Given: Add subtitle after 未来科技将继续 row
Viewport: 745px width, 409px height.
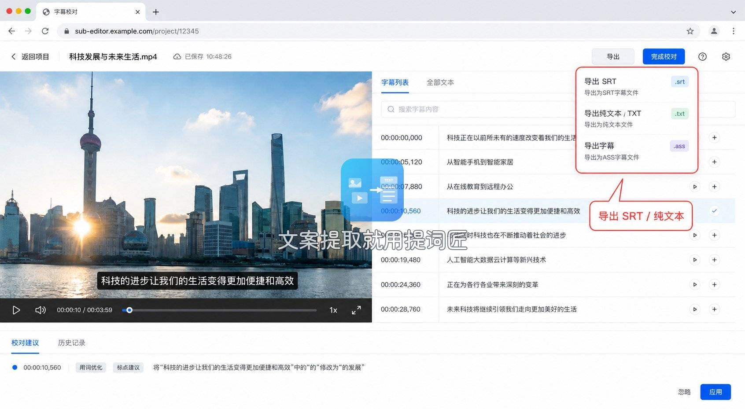Looking at the screenshot, I should pyautogui.click(x=714, y=309).
